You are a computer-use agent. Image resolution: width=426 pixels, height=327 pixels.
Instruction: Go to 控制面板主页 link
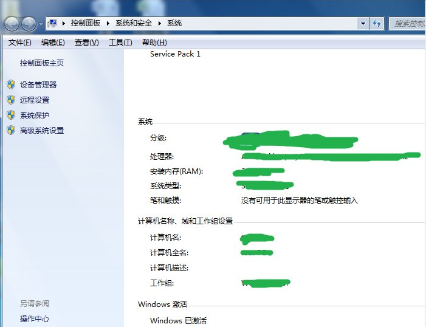(x=41, y=63)
